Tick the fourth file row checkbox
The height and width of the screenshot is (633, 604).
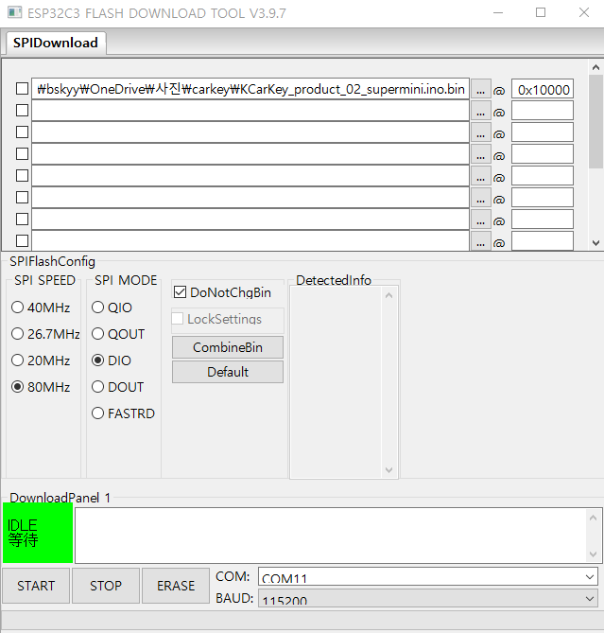click(x=22, y=154)
